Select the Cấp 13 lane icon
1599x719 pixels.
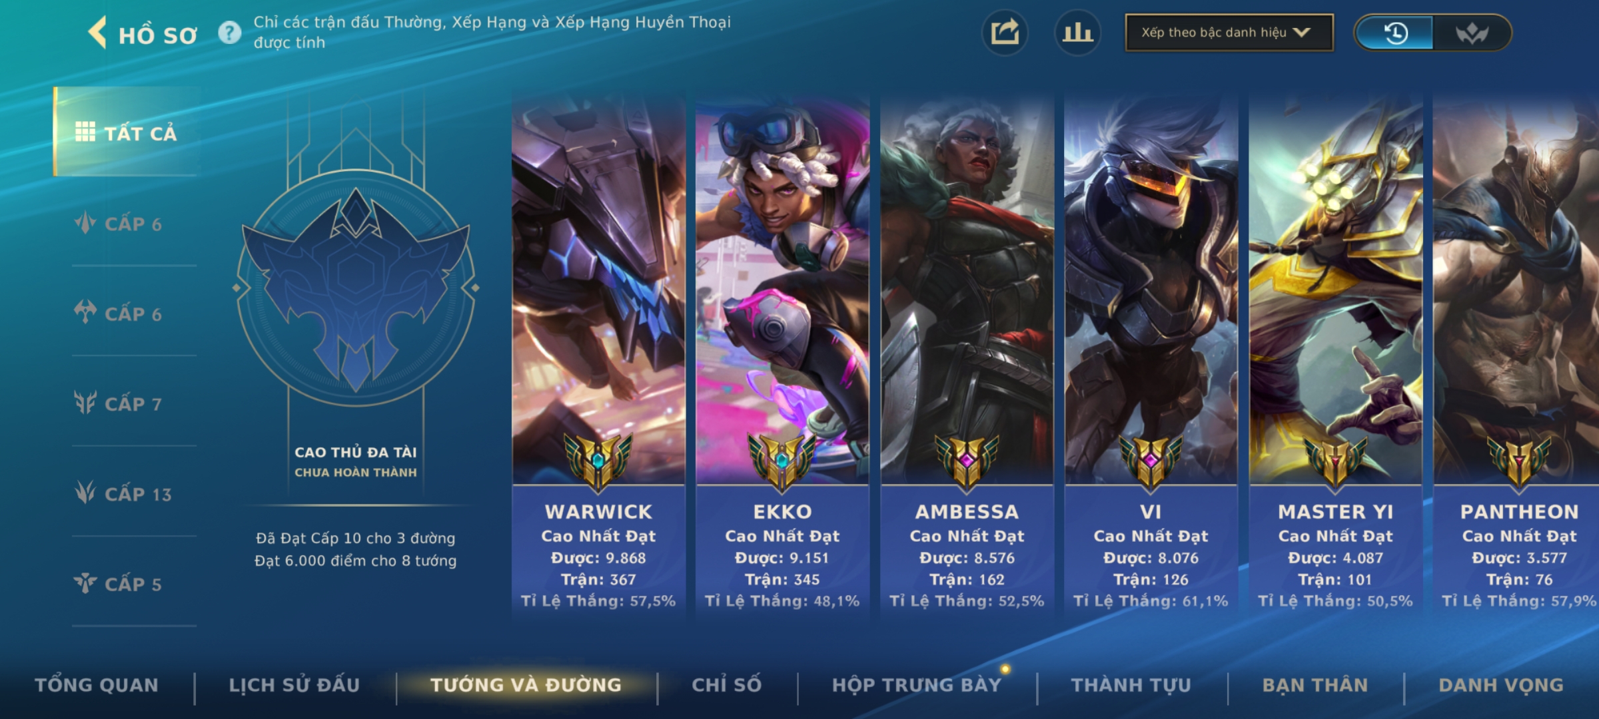point(85,493)
